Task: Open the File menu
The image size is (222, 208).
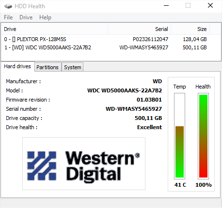Action: 8,17
